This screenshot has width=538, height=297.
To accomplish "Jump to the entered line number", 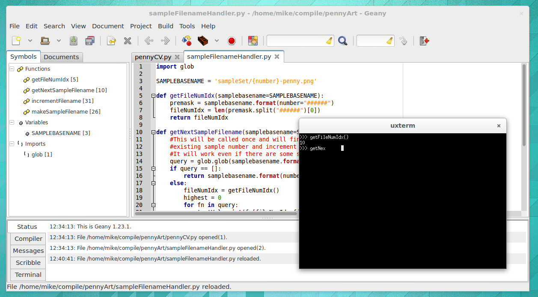I will tap(403, 40).
